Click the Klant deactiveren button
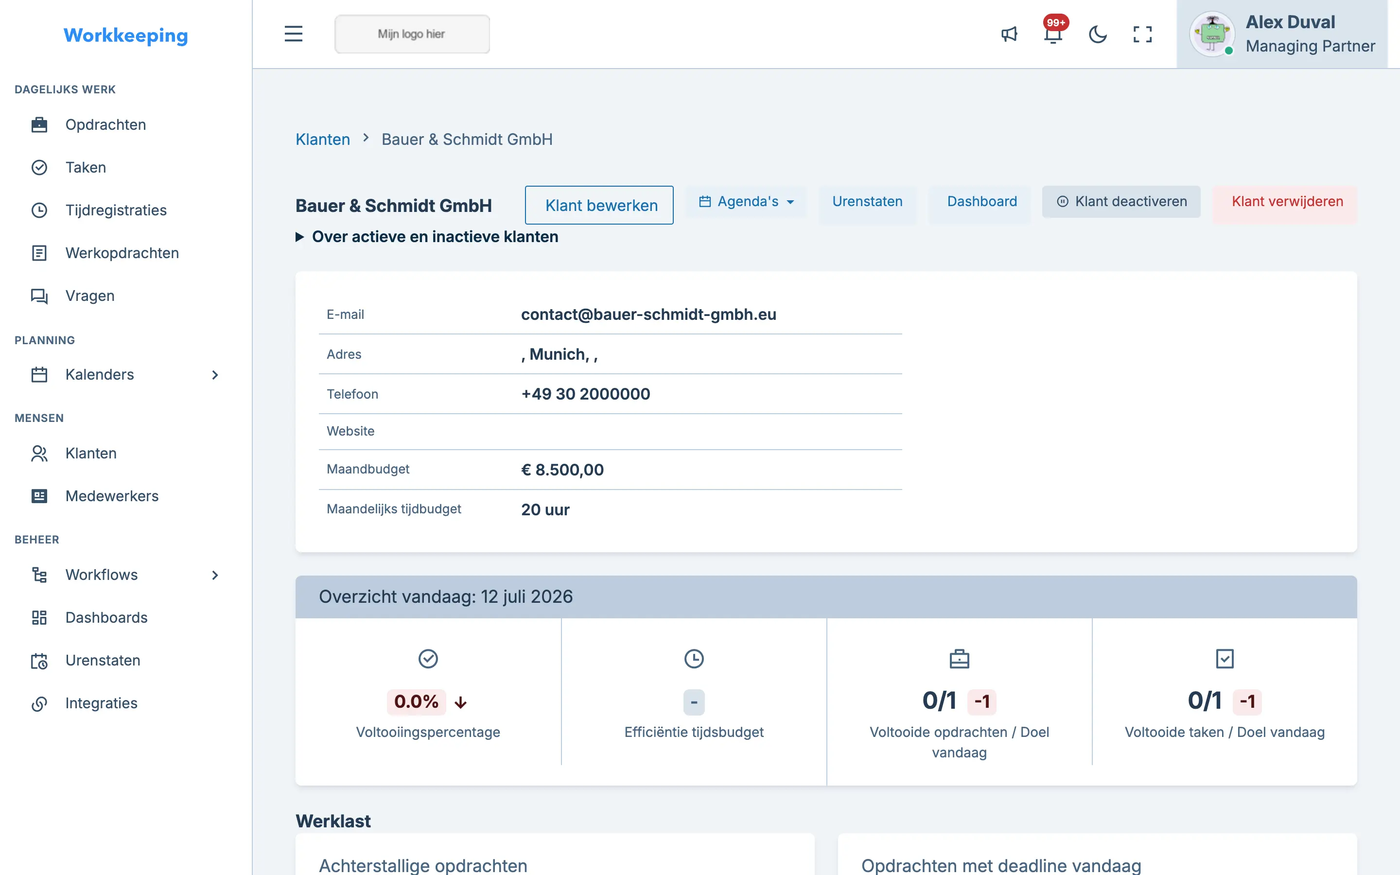The image size is (1400, 875). click(1121, 201)
